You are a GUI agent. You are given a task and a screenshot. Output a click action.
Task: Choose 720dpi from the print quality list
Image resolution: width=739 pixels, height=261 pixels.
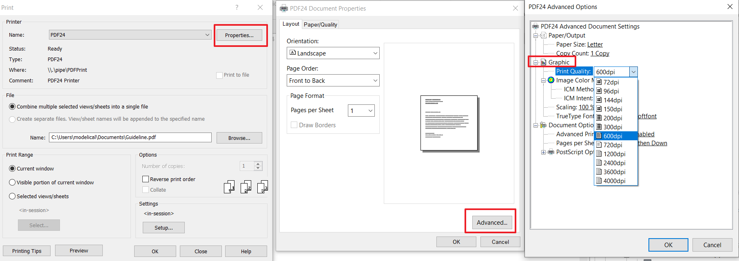tap(616, 145)
